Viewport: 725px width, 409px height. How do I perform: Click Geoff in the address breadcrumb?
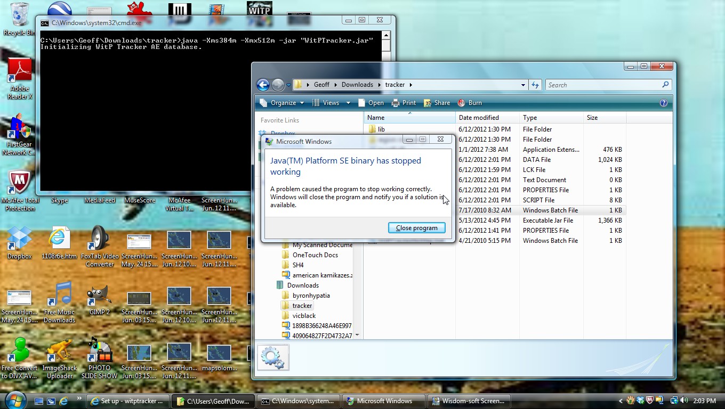coord(321,85)
